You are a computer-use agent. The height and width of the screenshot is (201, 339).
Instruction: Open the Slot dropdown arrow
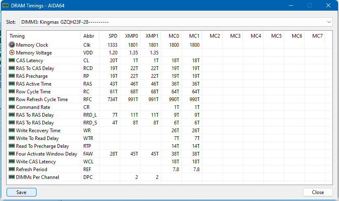(x=329, y=22)
